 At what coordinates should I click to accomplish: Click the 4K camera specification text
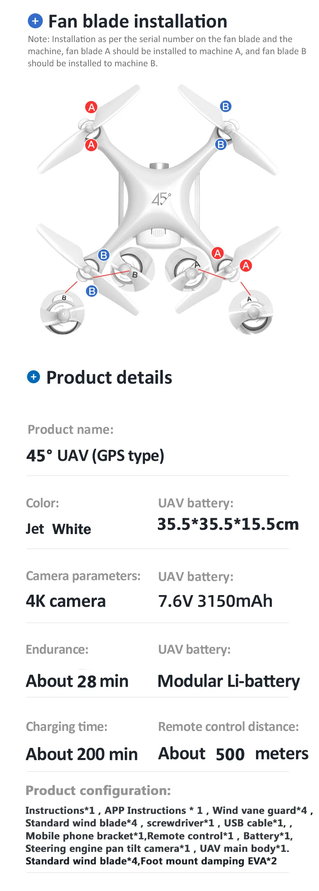[x=66, y=601]
